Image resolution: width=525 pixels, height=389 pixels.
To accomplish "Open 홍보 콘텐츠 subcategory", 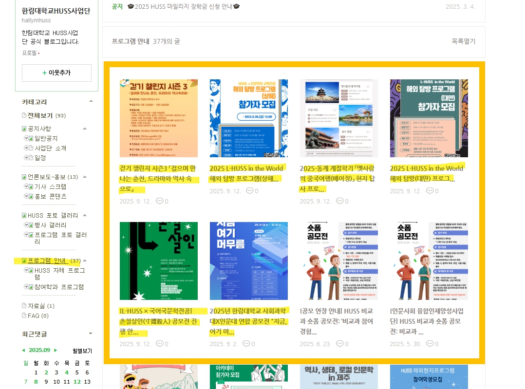I will [50, 196].
